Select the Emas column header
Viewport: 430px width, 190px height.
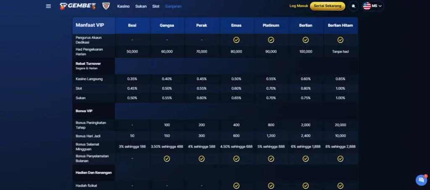click(236, 25)
